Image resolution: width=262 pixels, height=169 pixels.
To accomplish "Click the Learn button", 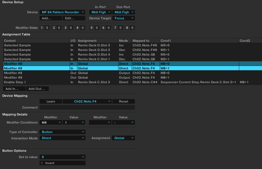I will click(x=51, y=101).
